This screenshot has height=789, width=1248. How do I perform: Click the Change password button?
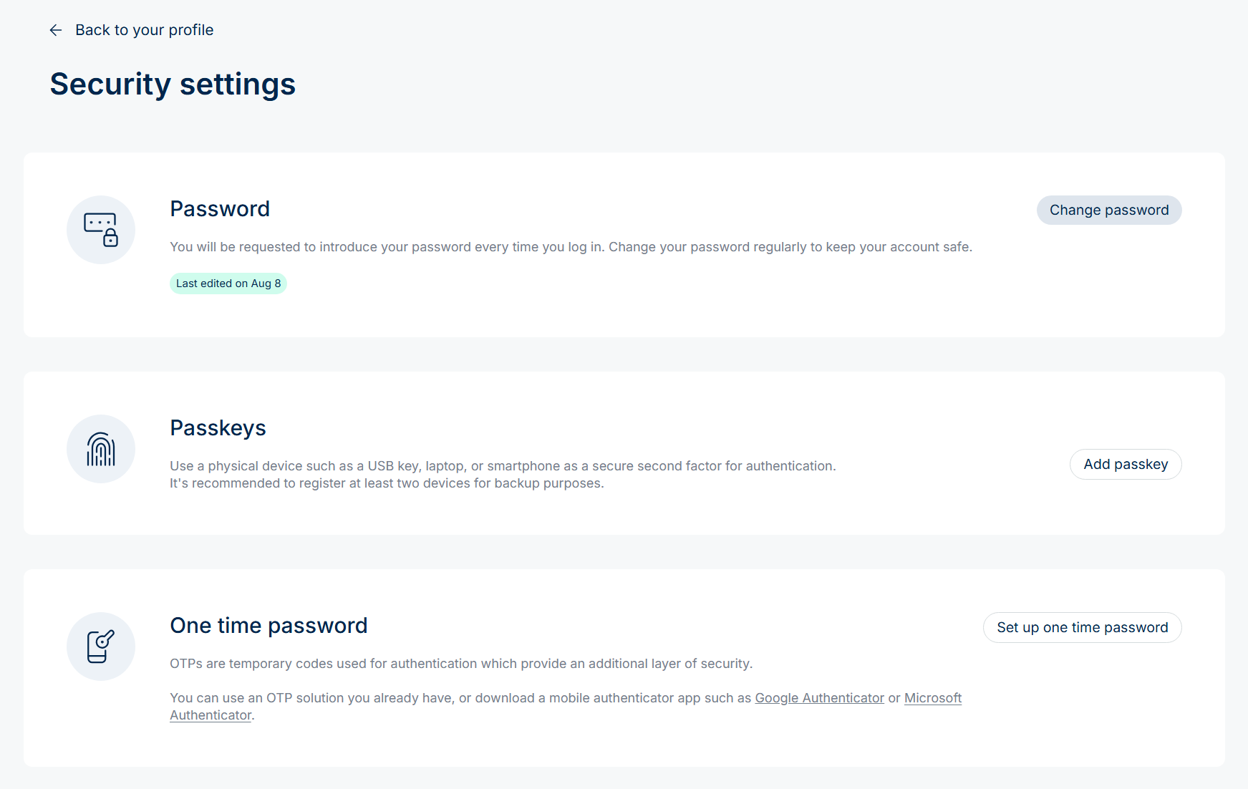click(1109, 210)
